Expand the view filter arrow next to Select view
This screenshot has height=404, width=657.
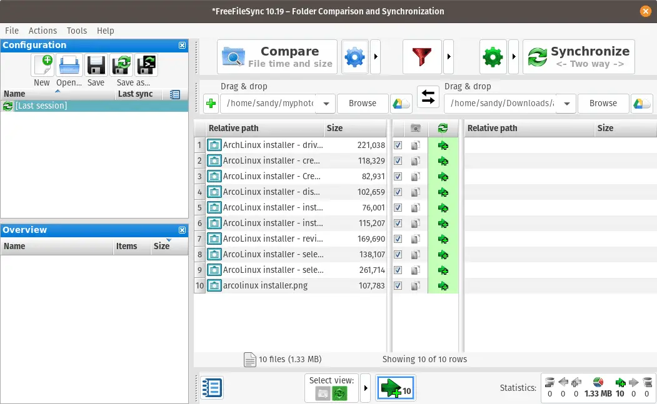click(x=366, y=387)
